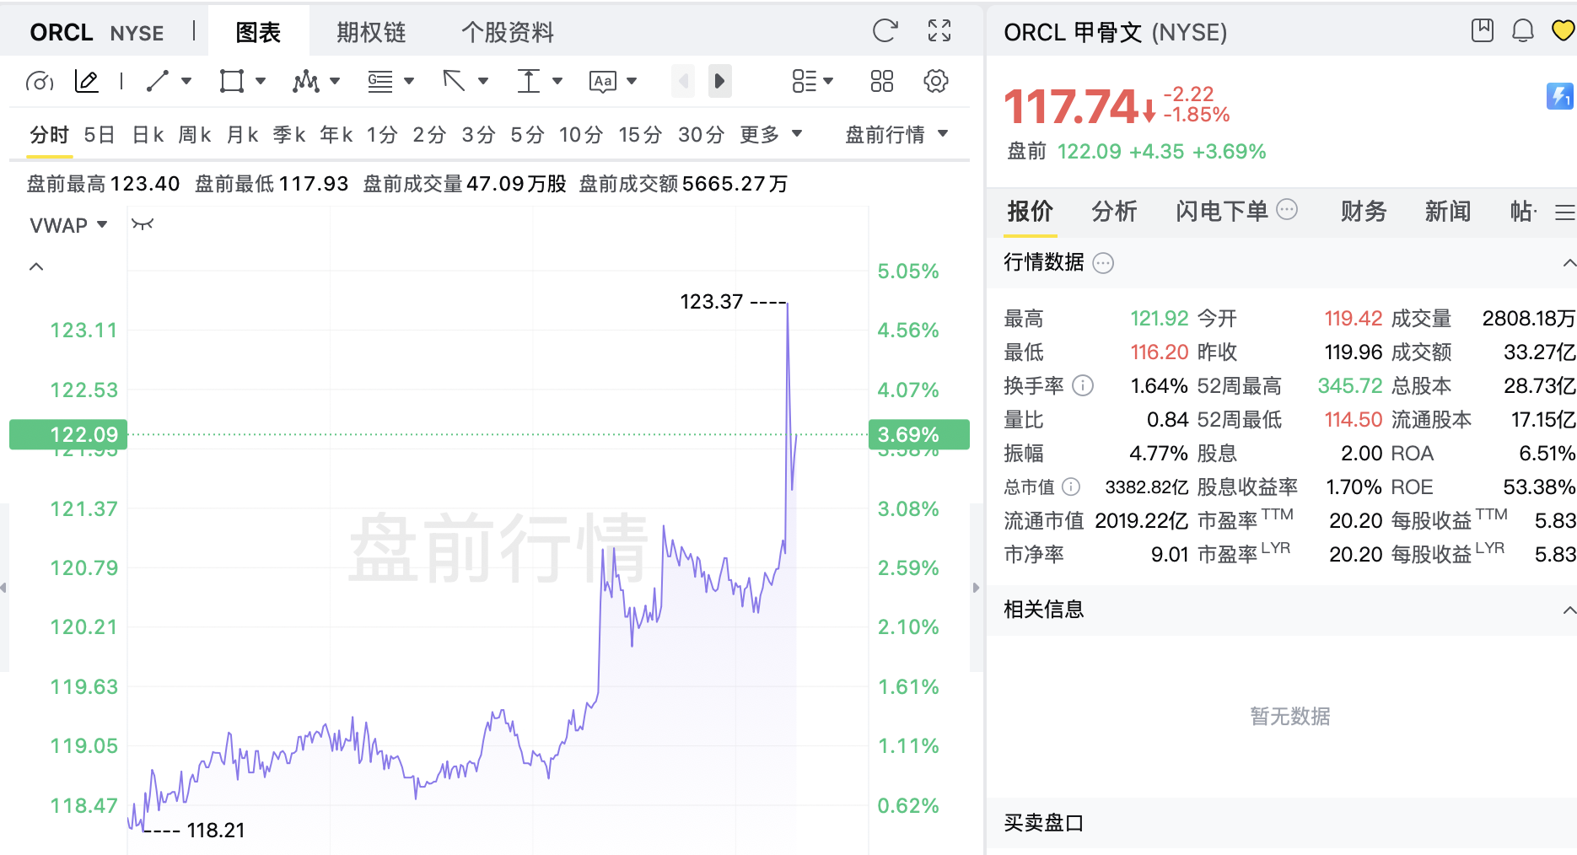The width and height of the screenshot is (1577, 855).
Task: Select the wave pattern drawing tool
Action: [x=305, y=81]
